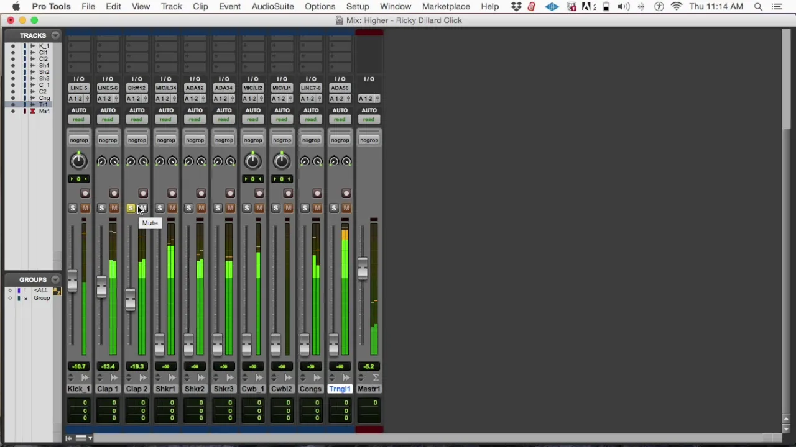Arm record on the Clap 1 track
Image resolution: width=796 pixels, height=447 pixels.
114,194
